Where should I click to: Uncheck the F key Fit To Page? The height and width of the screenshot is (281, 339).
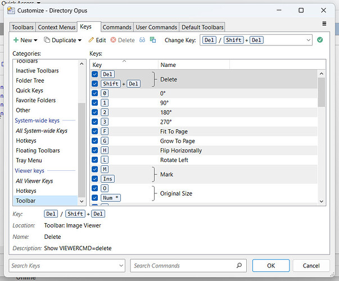coord(94,131)
